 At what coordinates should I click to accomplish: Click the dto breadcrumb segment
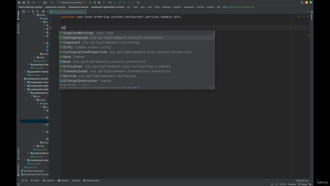(219, 7)
